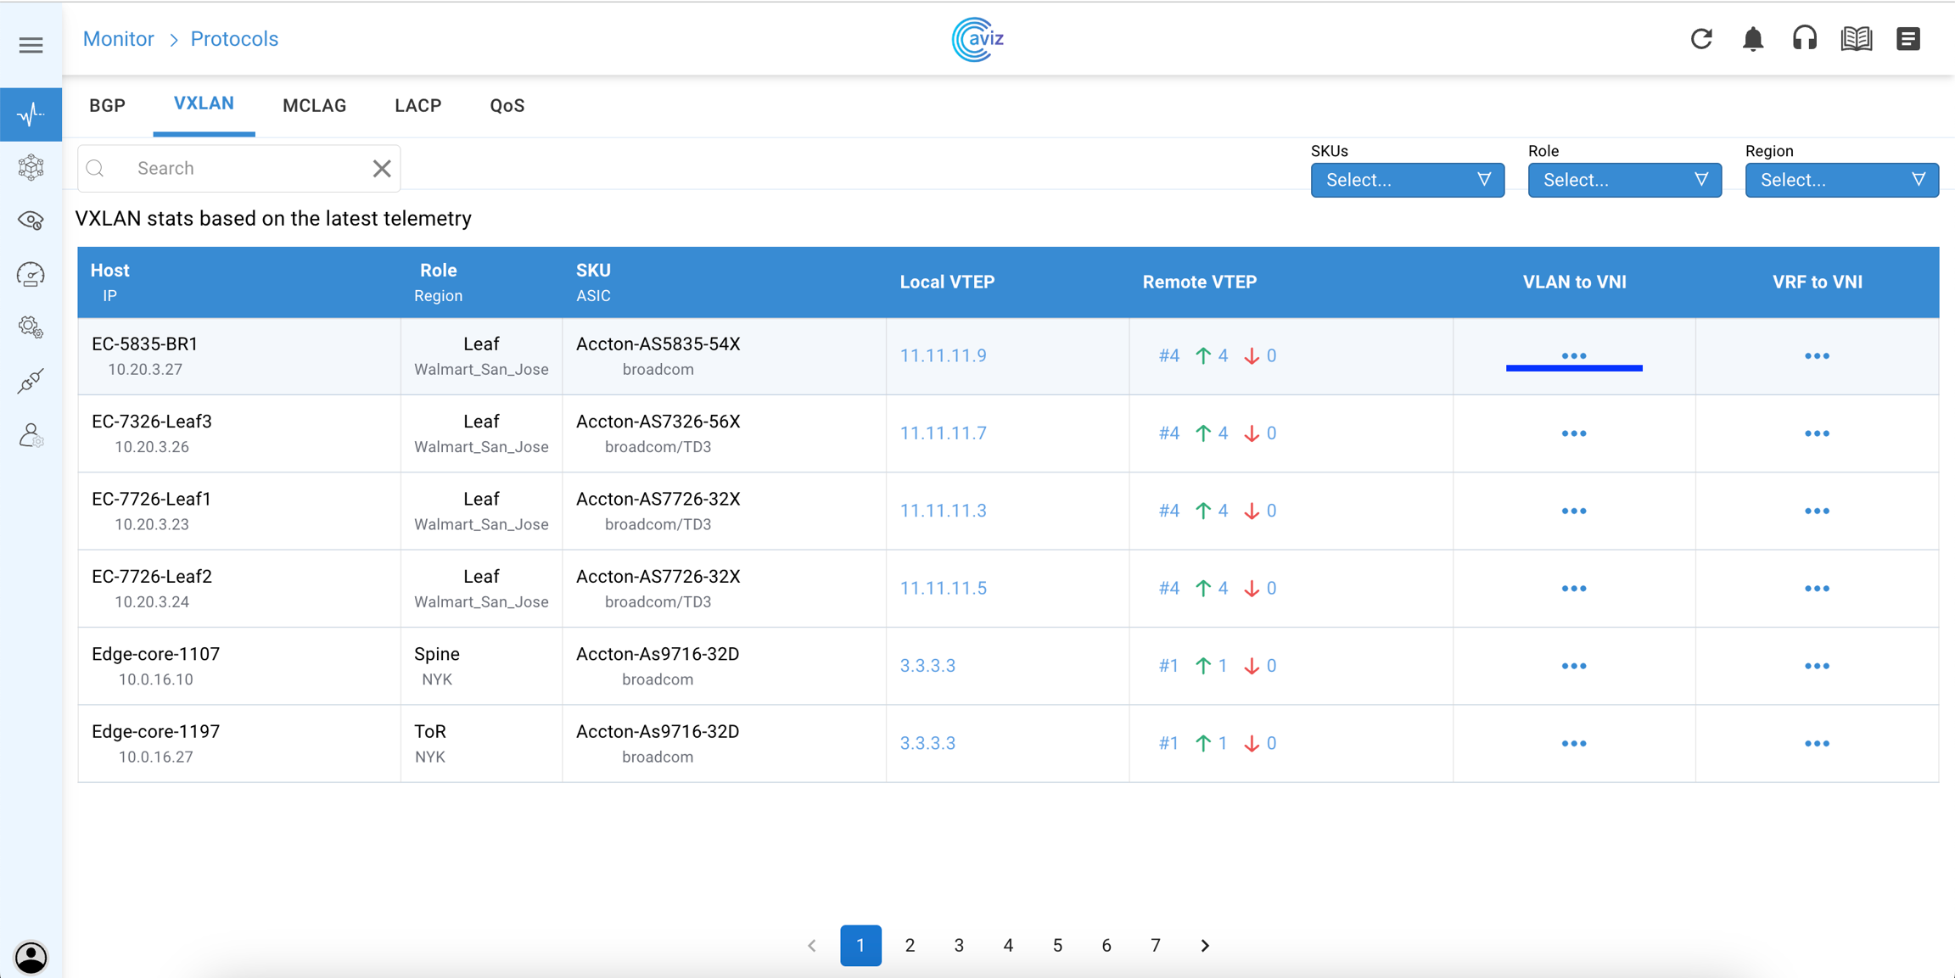Switch to the BGP tab
1955x978 pixels.
pos(108,106)
